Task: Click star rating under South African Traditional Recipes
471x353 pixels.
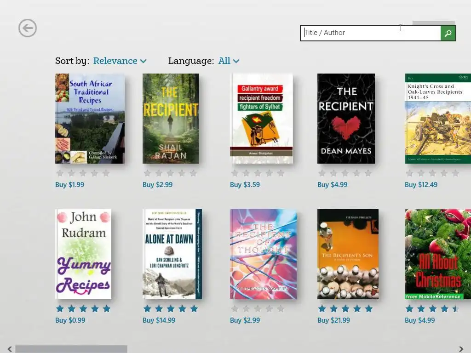Action: tap(83, 173)
